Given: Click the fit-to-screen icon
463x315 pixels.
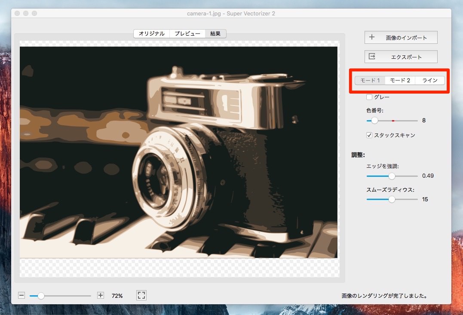Looking at the screenshot, I should (141, 295).
